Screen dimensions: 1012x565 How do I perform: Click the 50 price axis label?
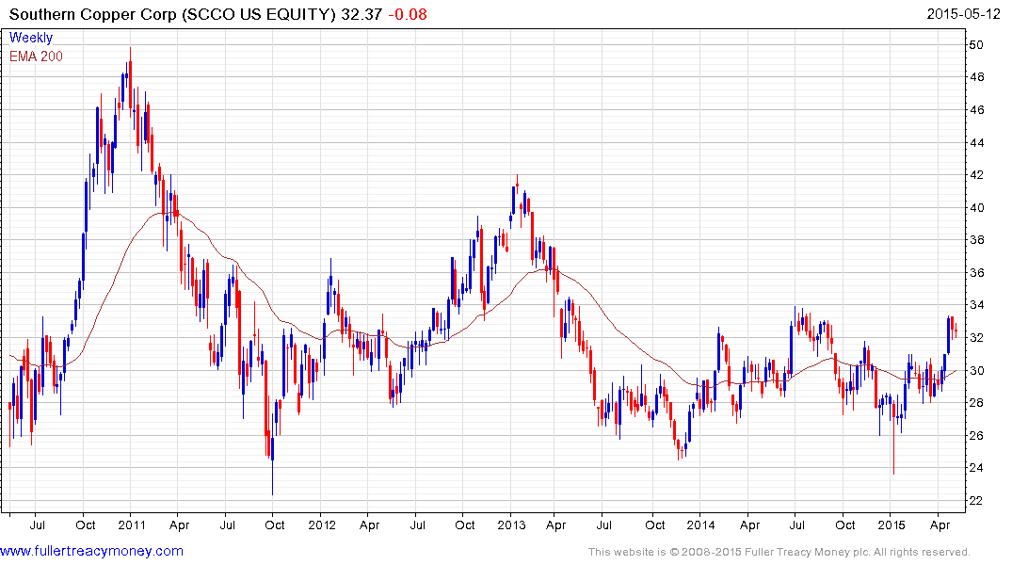click(976, 45)
